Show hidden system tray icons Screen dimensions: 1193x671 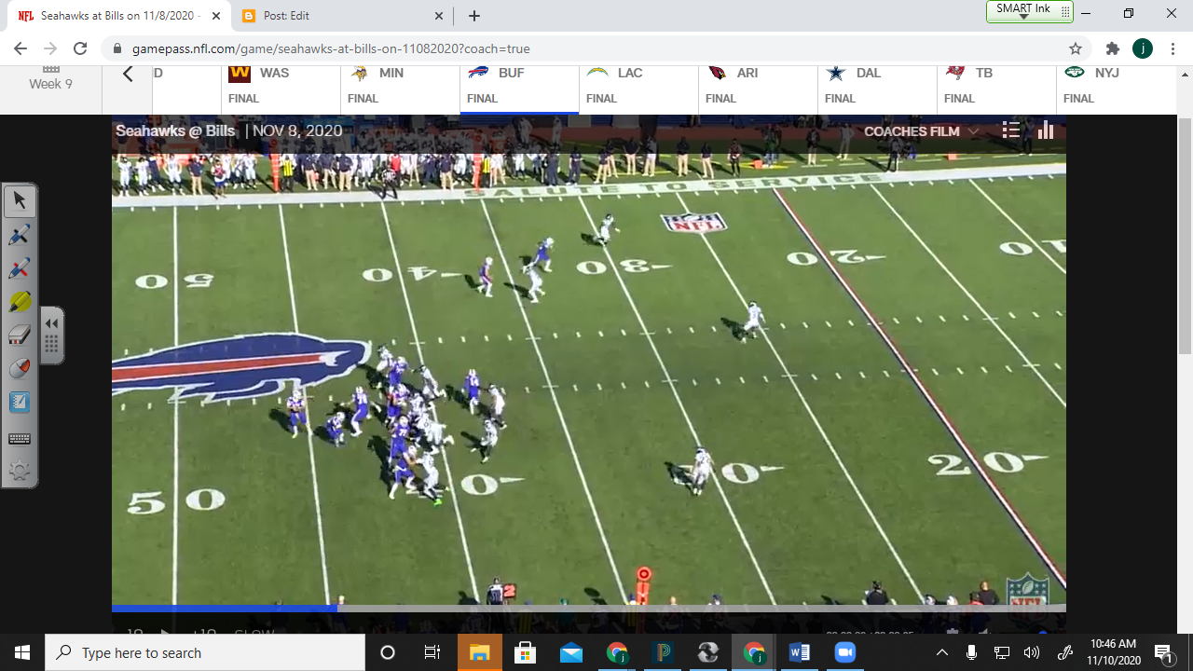[x=942, y=652]
